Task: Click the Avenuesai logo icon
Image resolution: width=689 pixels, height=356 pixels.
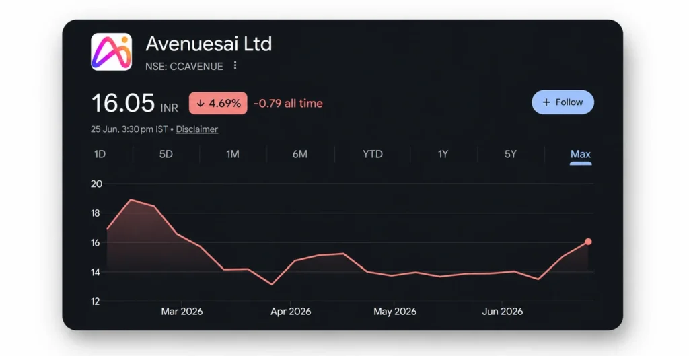Action: [x=111, y=52]
